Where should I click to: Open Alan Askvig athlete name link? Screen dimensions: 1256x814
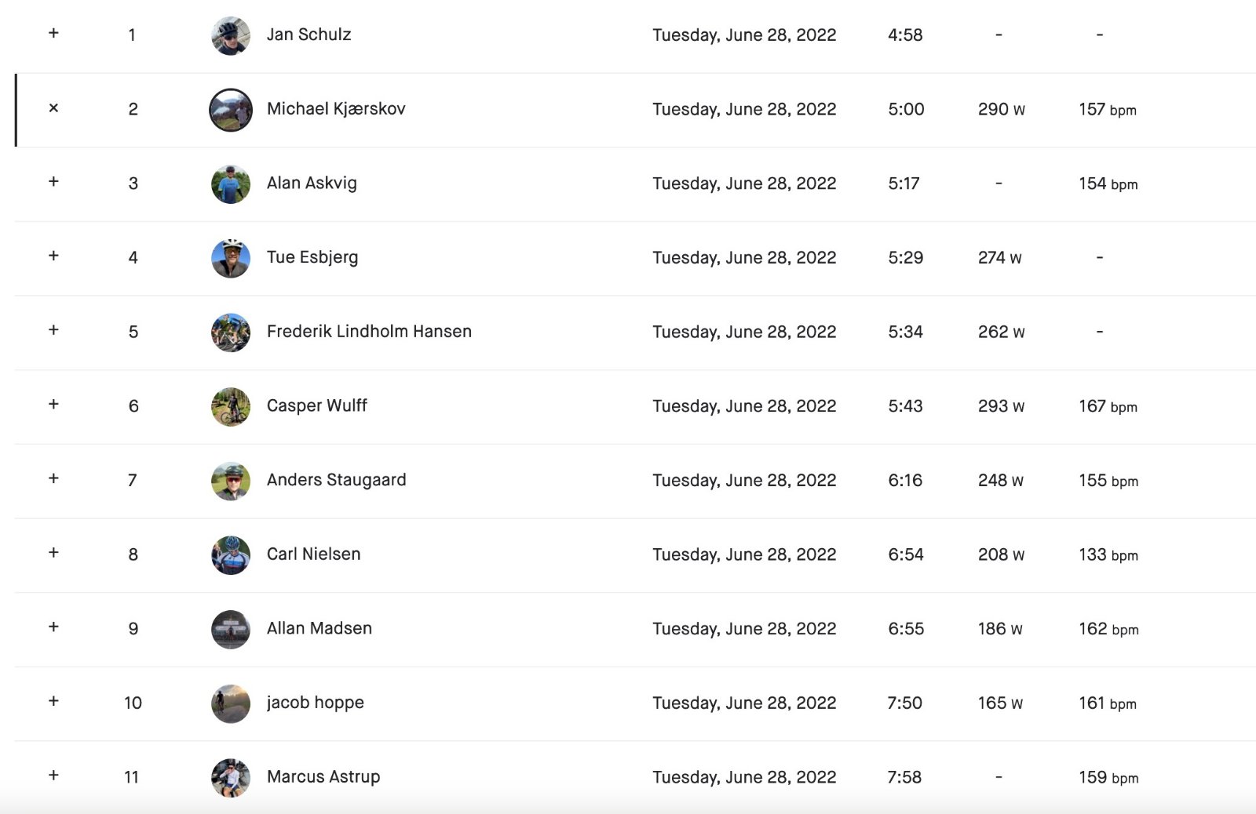(x=312, y=183)
